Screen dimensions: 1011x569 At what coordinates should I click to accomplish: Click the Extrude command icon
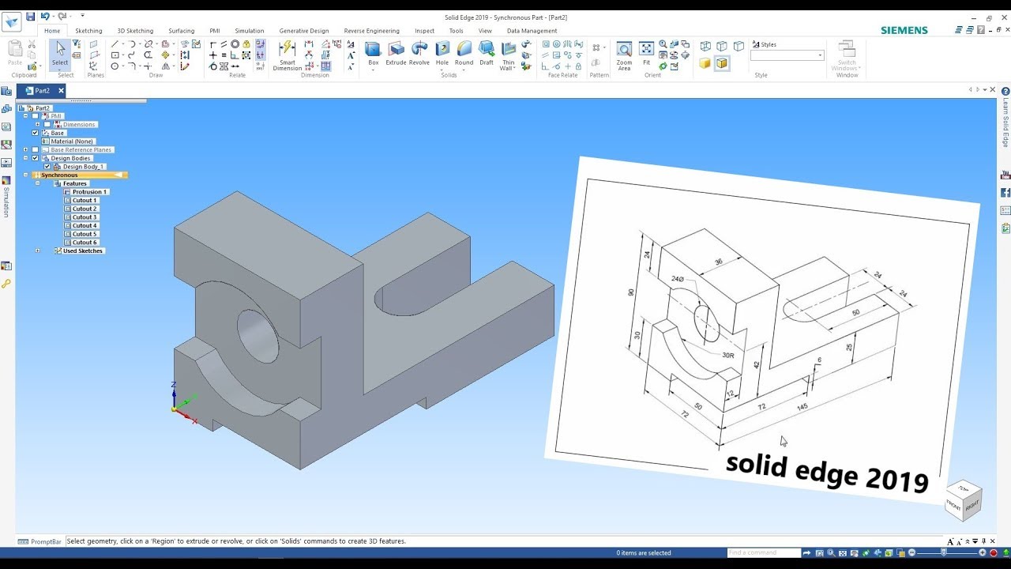(x=396, y=53)
